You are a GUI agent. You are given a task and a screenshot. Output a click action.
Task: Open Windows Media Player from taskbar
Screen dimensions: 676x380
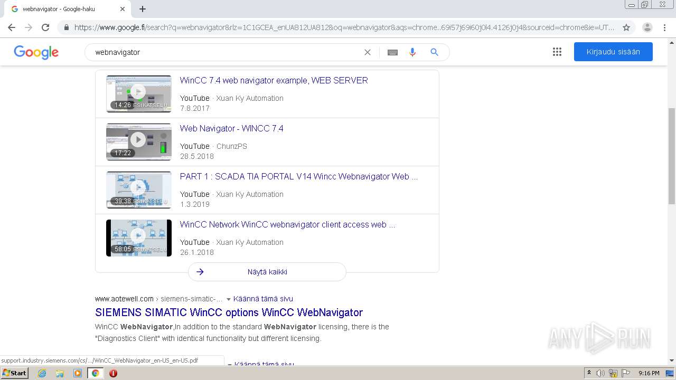coord(78,373)
